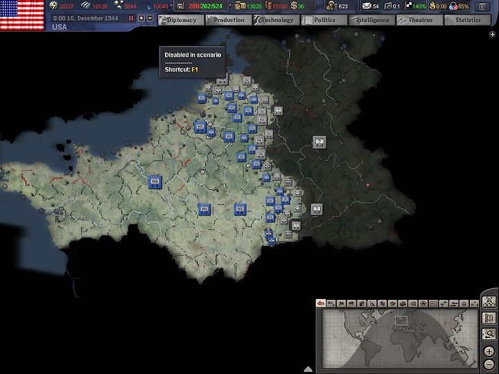
Task: Choose the weather cloud map mode icon
Action: 351,303
